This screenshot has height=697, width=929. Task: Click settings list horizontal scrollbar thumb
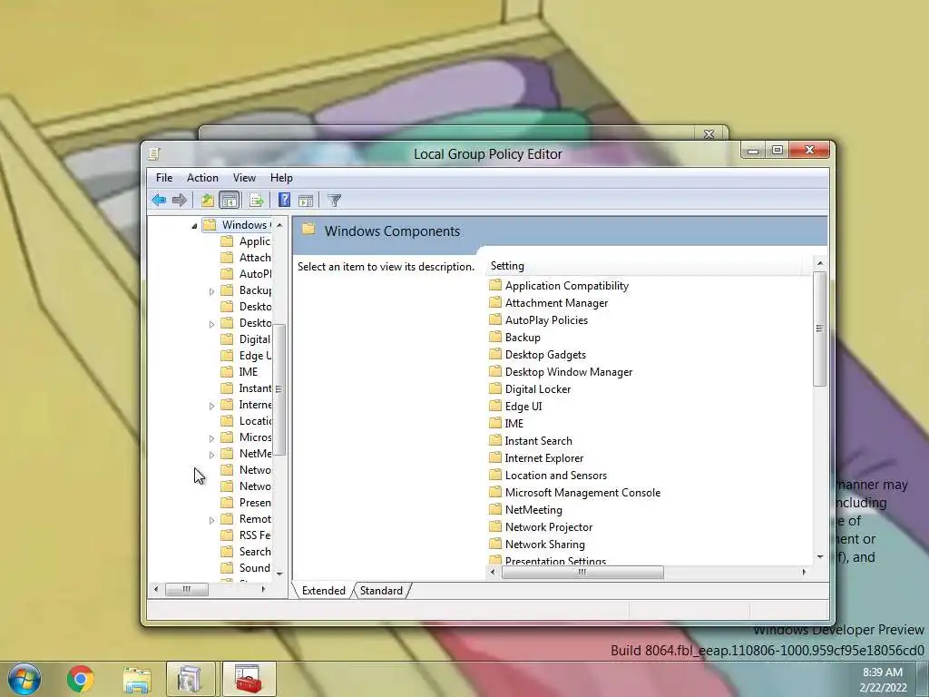tap(582, 572)
